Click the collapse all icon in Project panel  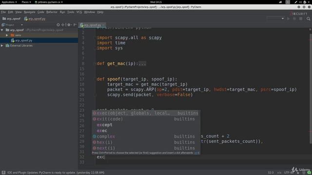(x=63, y=25)
